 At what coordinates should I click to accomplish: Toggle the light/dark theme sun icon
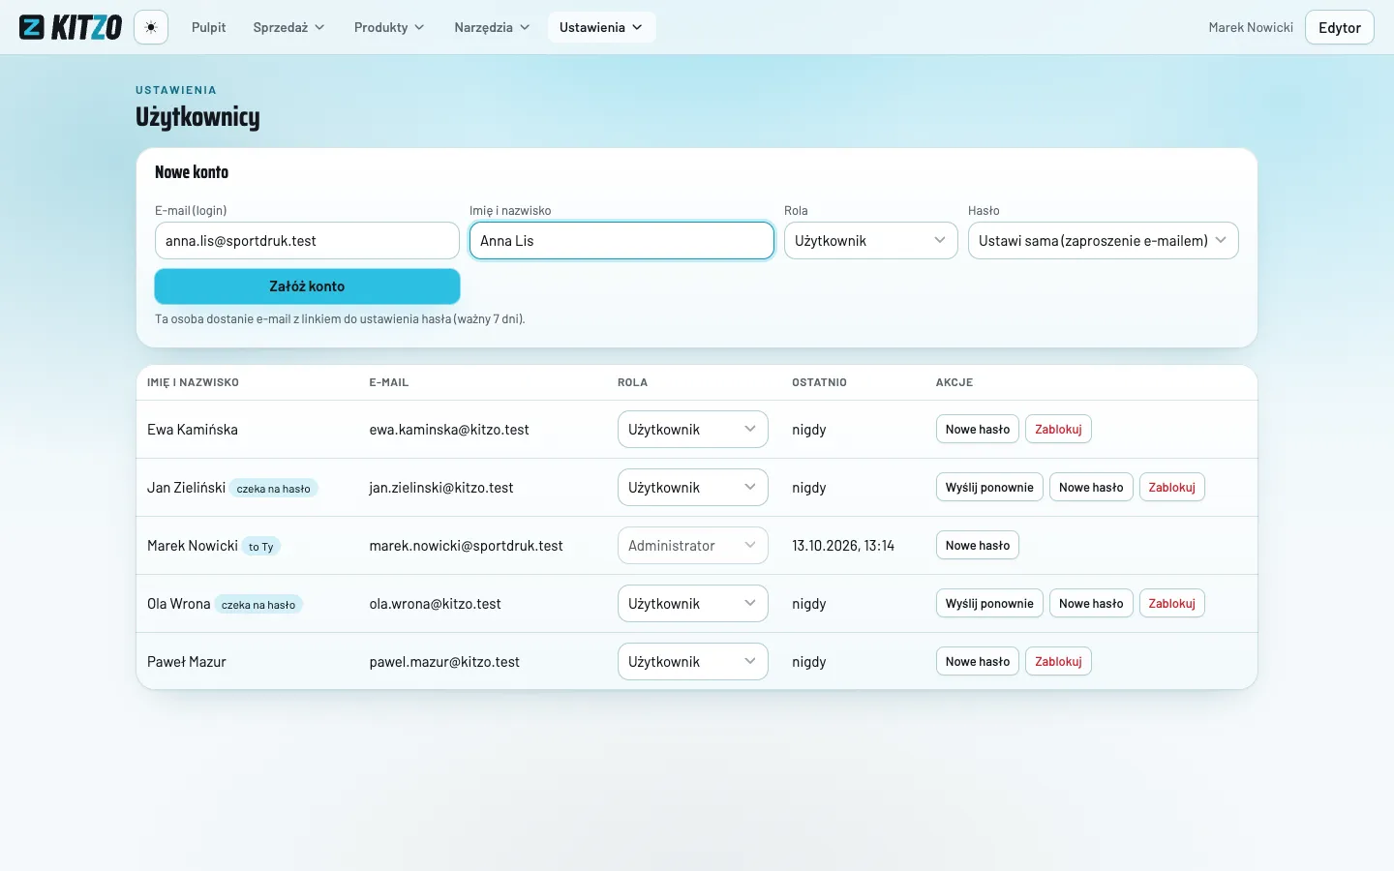(x=151, y=27)
